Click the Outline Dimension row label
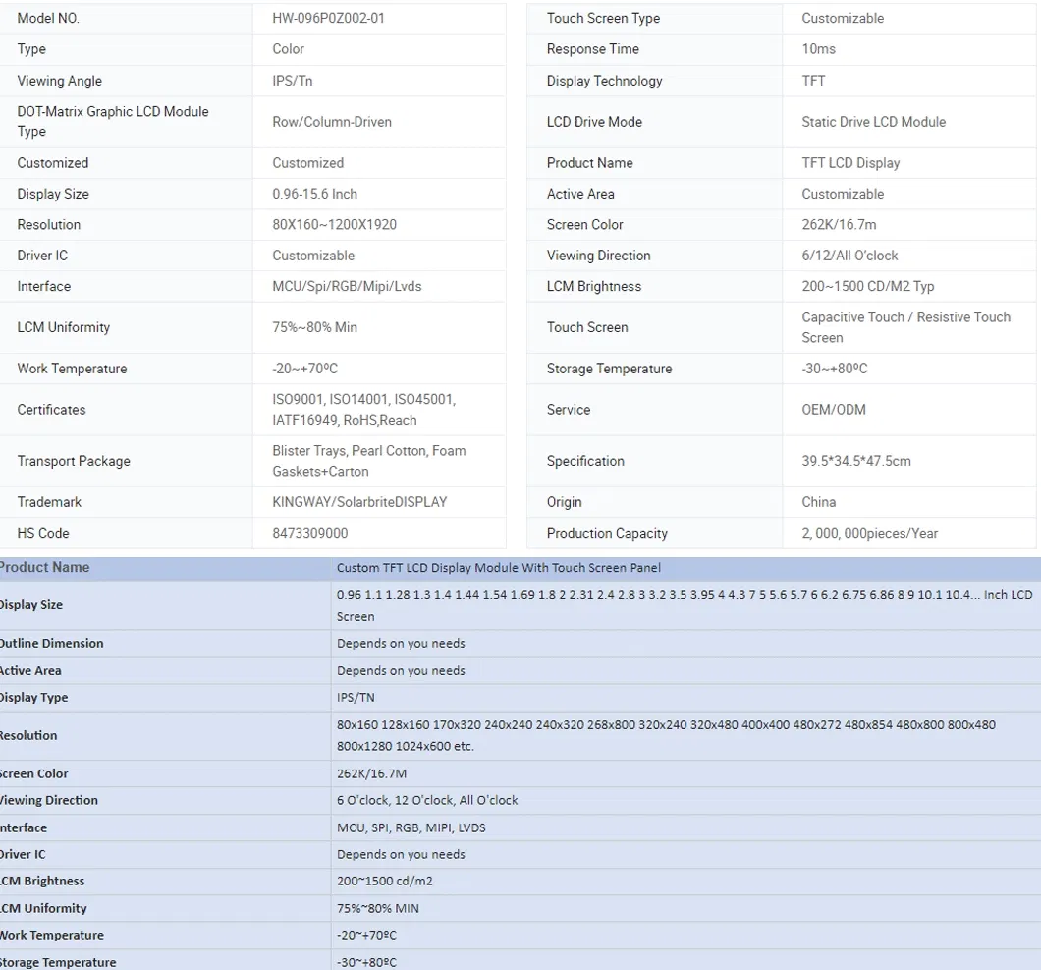 (51, 644)
